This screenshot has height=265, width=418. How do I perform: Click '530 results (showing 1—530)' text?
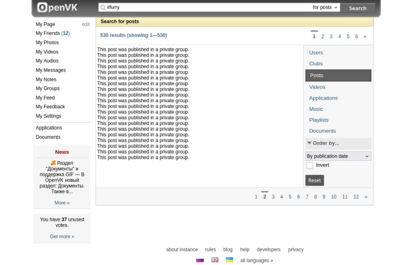134,35
